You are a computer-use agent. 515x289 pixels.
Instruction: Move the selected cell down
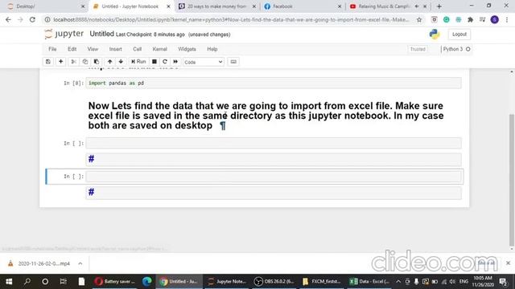[121, 62]
